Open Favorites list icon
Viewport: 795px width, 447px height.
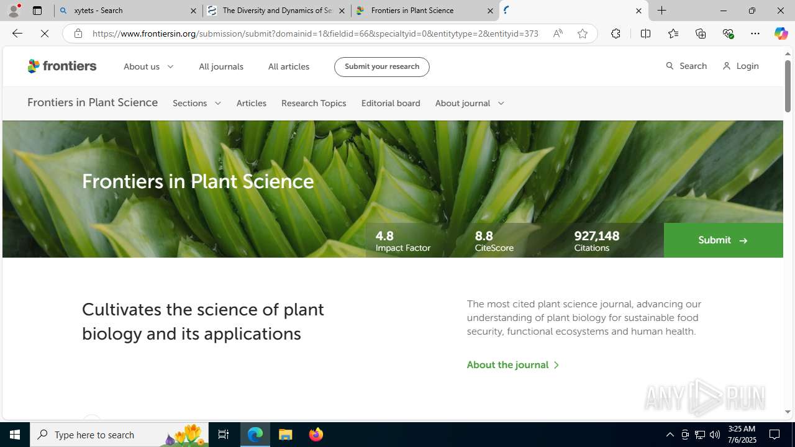click(673, 34)
